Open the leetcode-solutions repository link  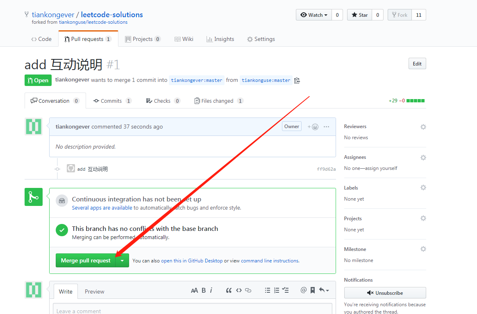[x=111, y=15]
